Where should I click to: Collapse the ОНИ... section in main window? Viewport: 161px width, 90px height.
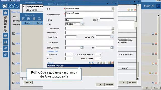click(14, 83)
